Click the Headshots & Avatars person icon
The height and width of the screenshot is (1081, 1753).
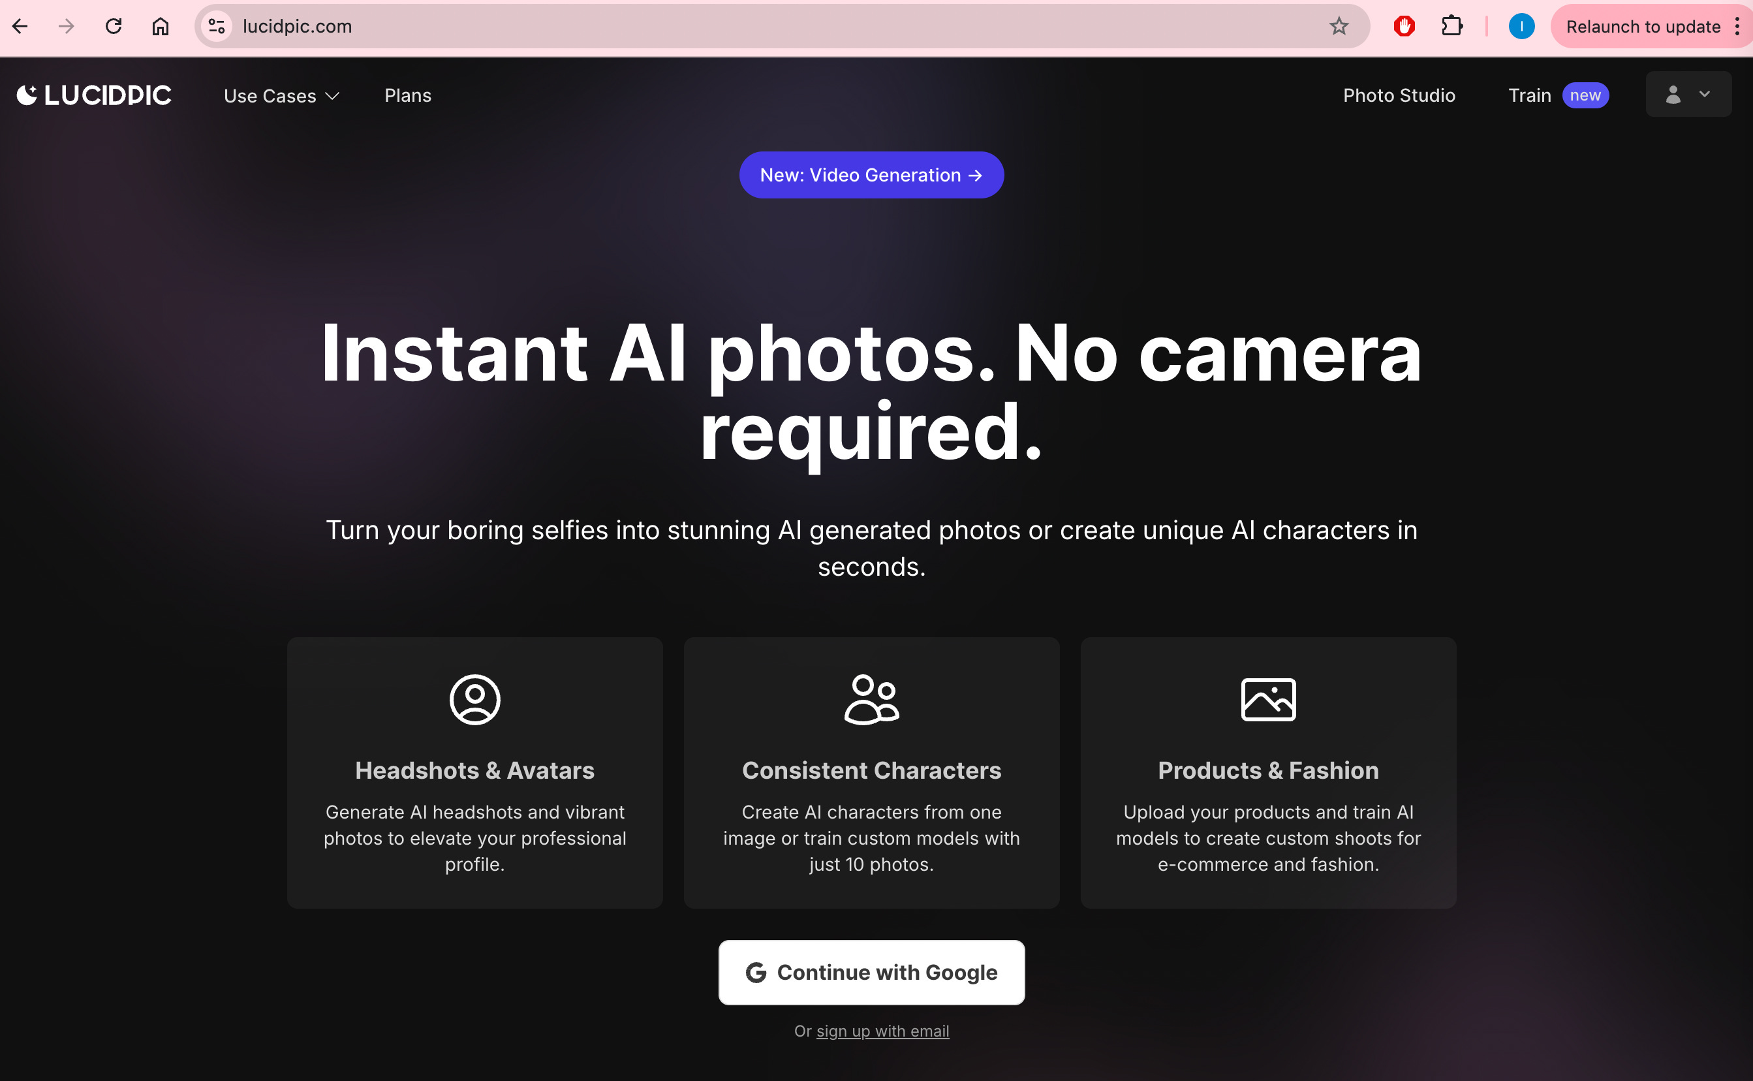coord(474,699)
